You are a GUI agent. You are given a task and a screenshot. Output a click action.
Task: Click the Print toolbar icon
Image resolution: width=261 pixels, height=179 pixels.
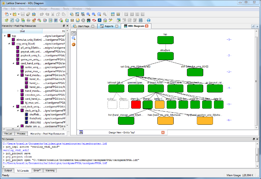34,14
